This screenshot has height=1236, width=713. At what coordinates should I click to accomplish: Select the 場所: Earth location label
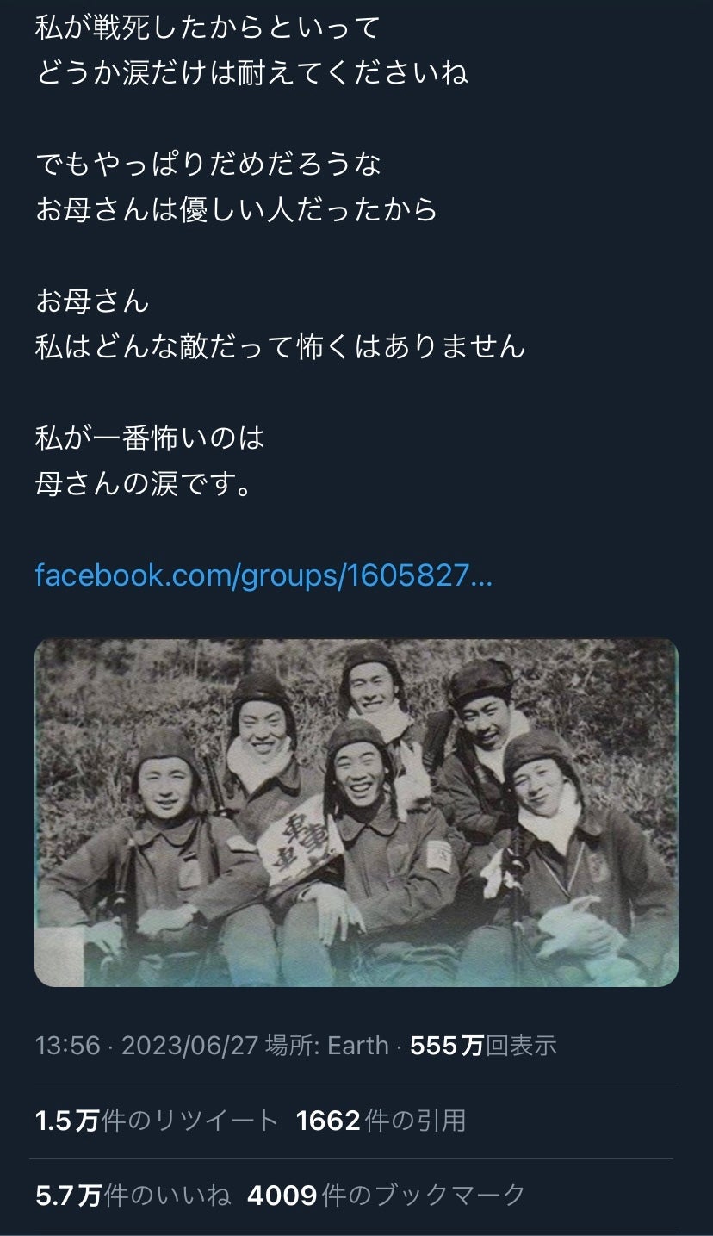pyautogui.click(x=327, y=1046)
